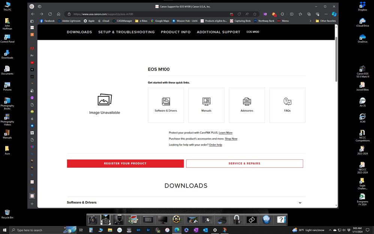Select the Product Info navigation item
Image resolution: width=374 pixels, height=234 pixels.
pos(176,32)
